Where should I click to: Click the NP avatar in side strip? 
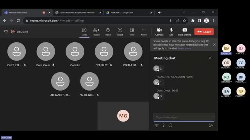[241, 91]
